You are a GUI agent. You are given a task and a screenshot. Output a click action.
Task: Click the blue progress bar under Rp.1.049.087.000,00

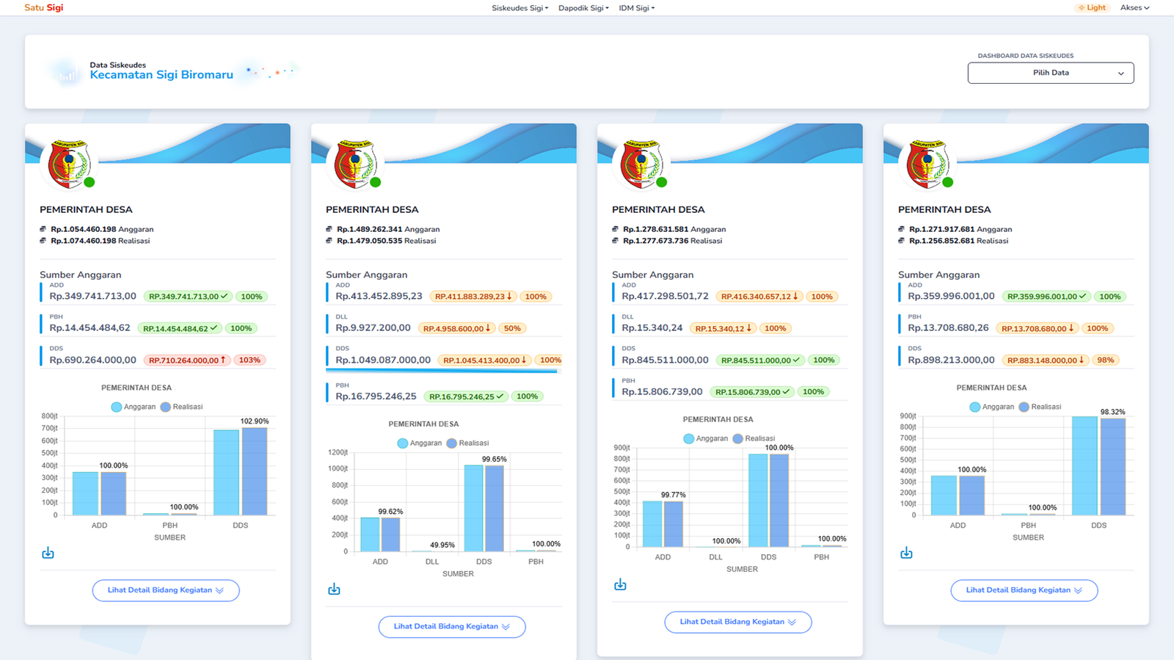(x=442, y=371)
